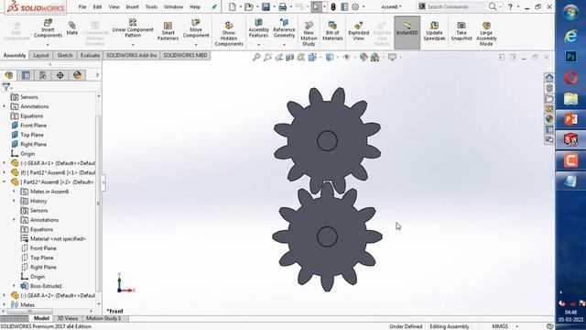
Task: Open Options gear icon
Action: 355,6
